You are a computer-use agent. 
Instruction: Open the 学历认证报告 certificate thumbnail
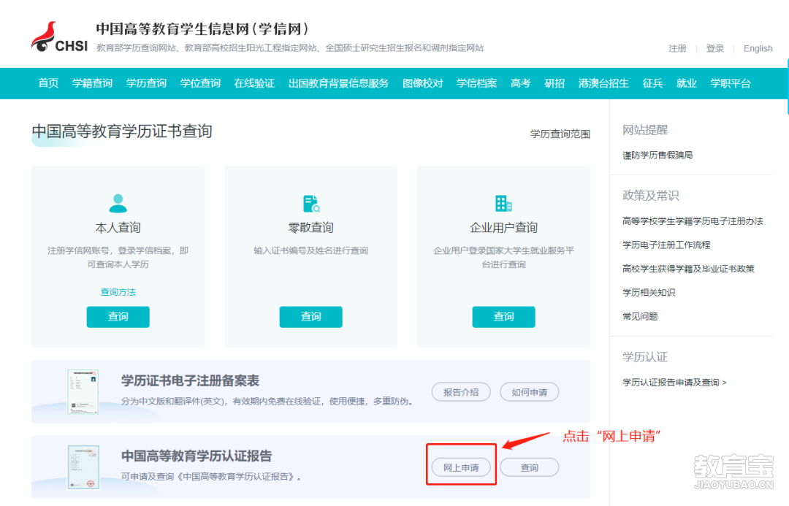[83, 467]
